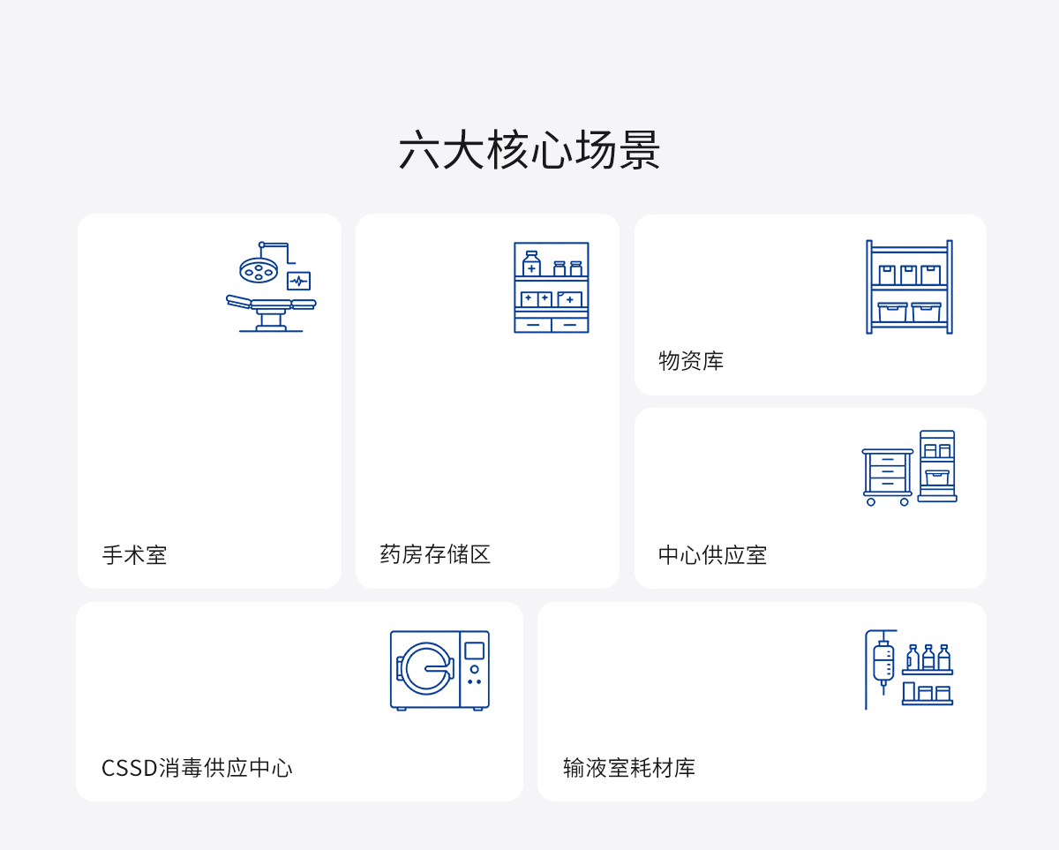Click the heartbeat monitor screen icon
Image resolution: width=1059 pixels, height=850 pixels.
(x=298, y=281)
